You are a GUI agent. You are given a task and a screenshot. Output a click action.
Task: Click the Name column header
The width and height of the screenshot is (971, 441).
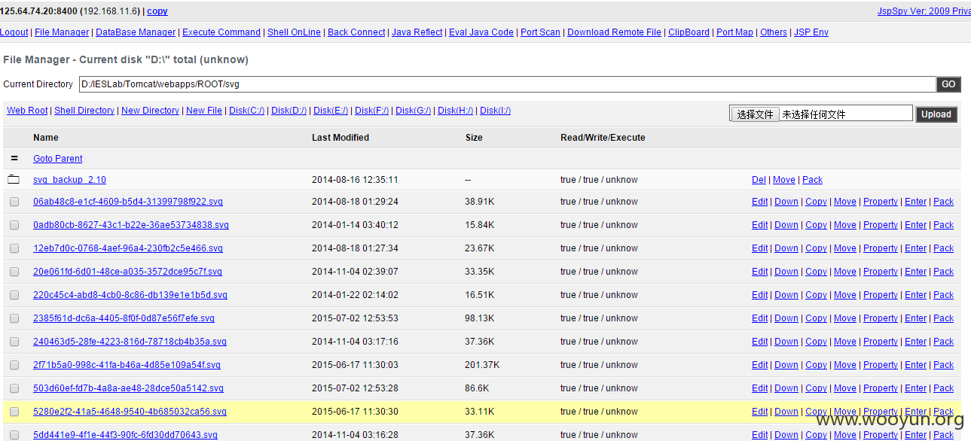[46, 138]
